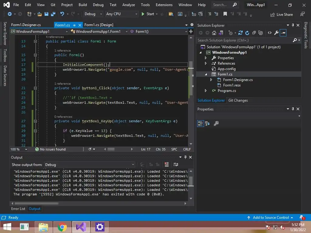Click the Live Share button
The width and height of the screenshot is (311, 233).
(x=282, y=14)
